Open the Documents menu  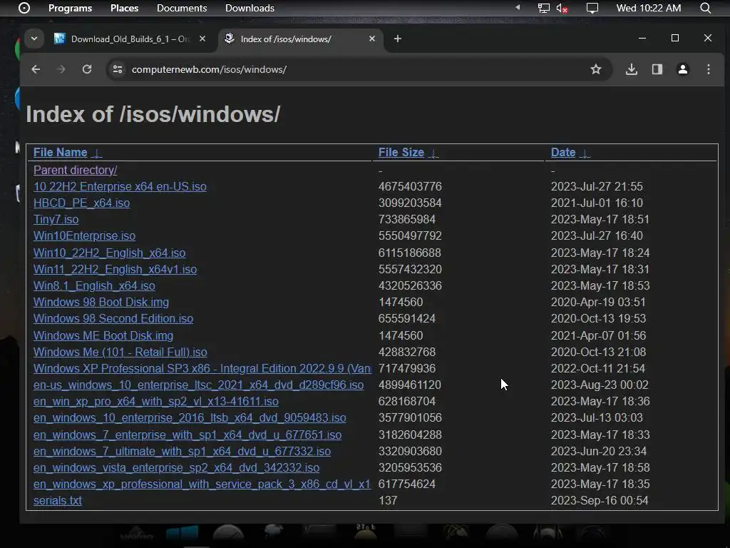coord(182,8)
